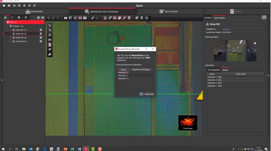Select the measure ruler tool

pos(92,18)
